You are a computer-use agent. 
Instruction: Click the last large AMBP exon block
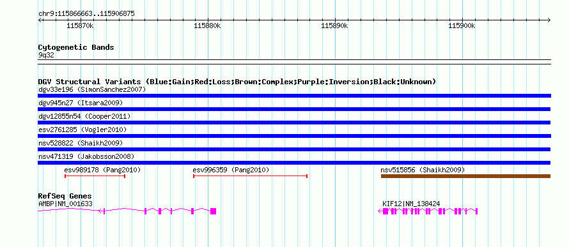[x=214, y=211]
